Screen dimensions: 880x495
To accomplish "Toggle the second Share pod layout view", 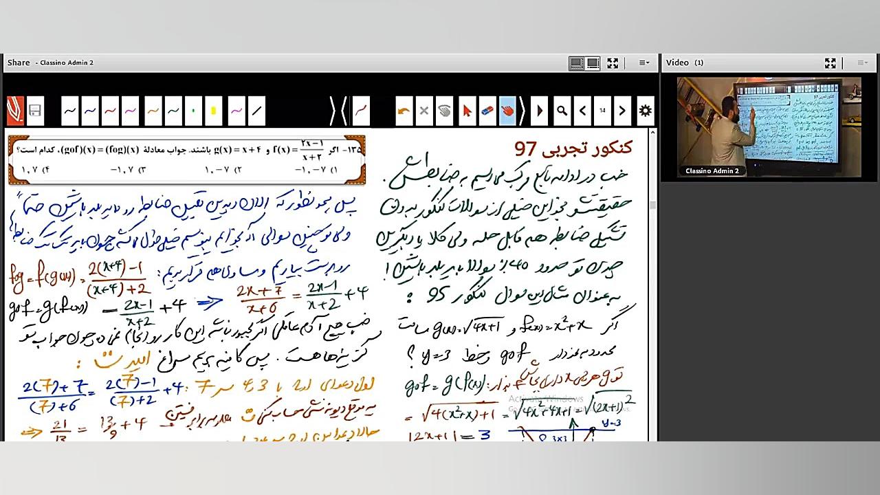I will pyautogui.click(x=593, y=63).
